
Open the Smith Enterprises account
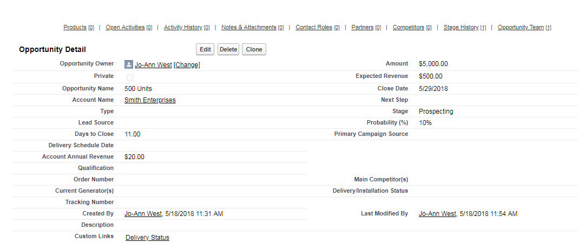coord(150,100)
